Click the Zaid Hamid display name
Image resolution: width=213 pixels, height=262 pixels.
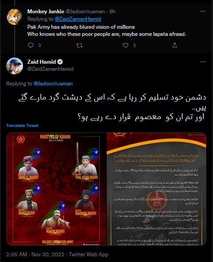(x=42, y=62)
